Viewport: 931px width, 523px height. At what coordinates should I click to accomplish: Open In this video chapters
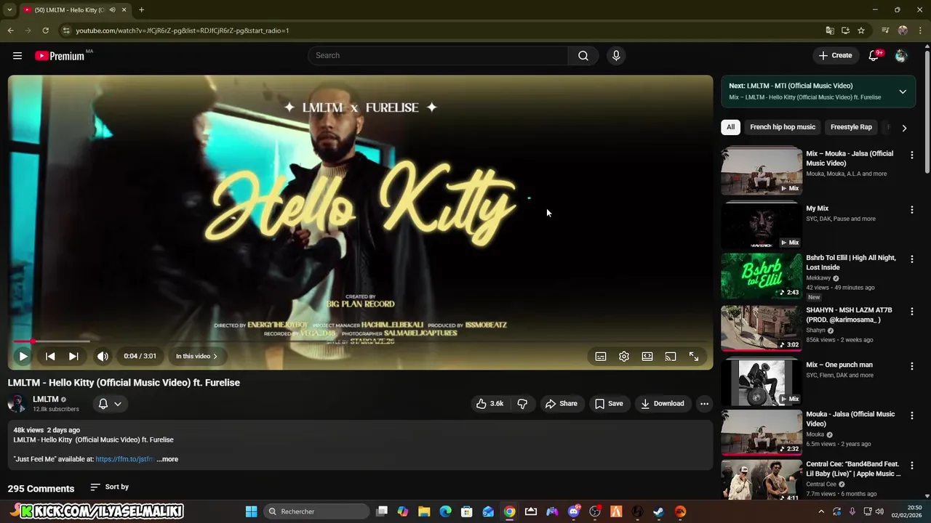[196, 356]
